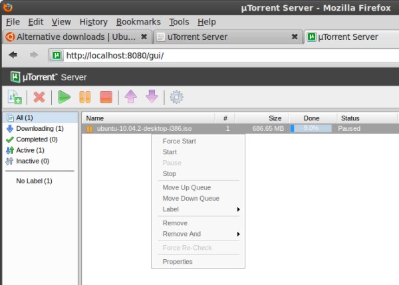Sort by the Status column header

tap(367, 118)
